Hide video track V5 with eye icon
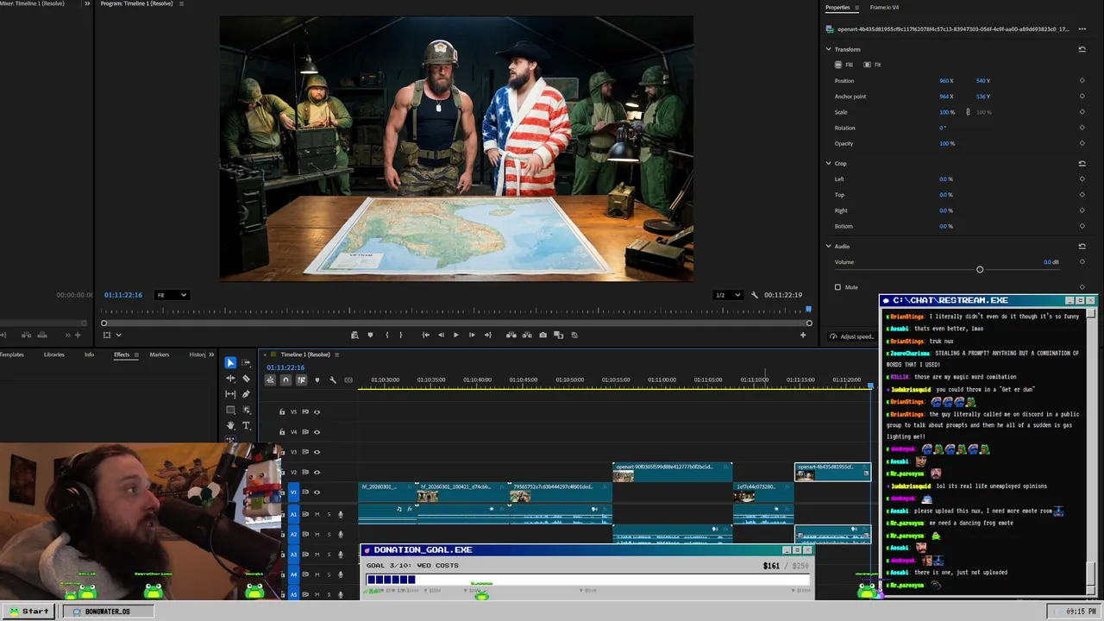Screen dimensions: 1104x621 pos(317,412)
